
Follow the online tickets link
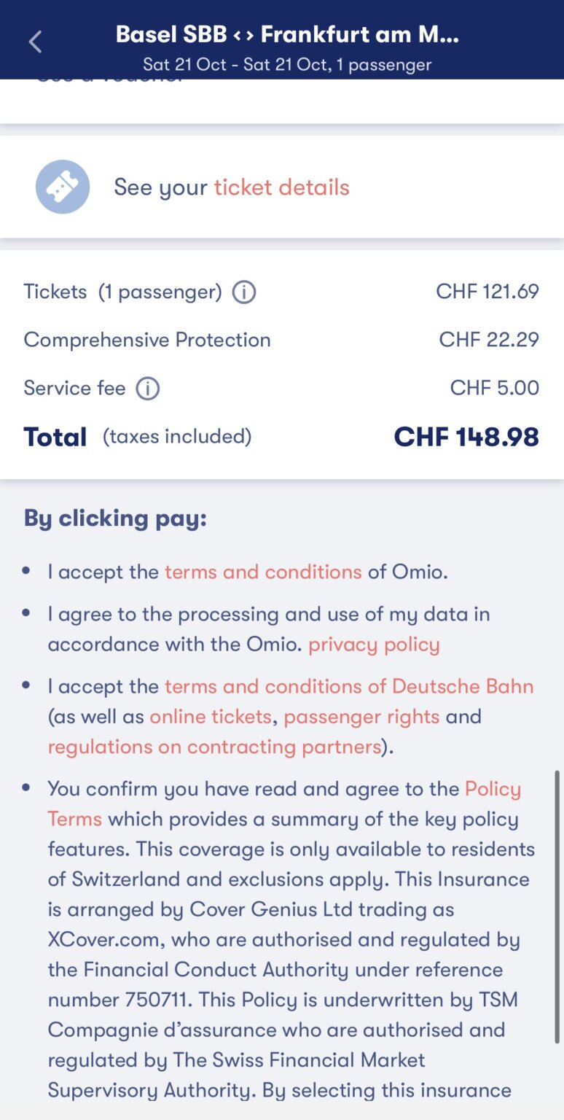click(x=211, y=717)
